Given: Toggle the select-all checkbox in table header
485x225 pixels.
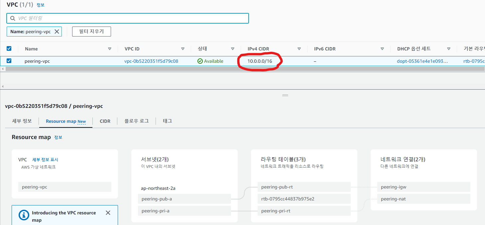Looking at the screenshot, I should coord(9,48).
